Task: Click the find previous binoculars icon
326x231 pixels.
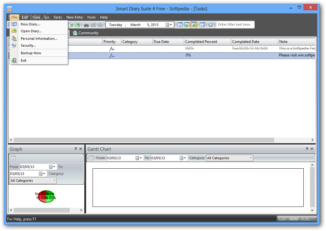Action: (94, 25)
